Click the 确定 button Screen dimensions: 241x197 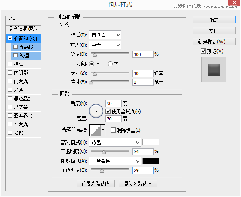214,20
